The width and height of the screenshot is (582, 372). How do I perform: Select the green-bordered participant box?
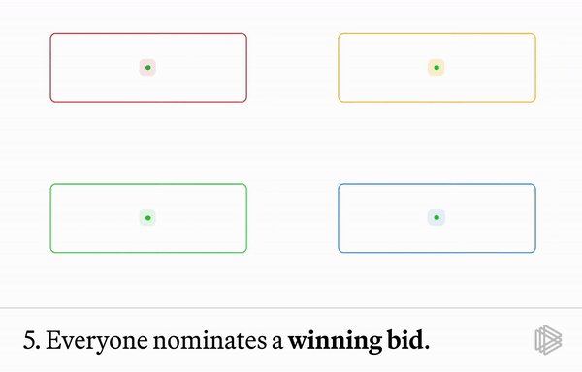click(x=148, y=218)
